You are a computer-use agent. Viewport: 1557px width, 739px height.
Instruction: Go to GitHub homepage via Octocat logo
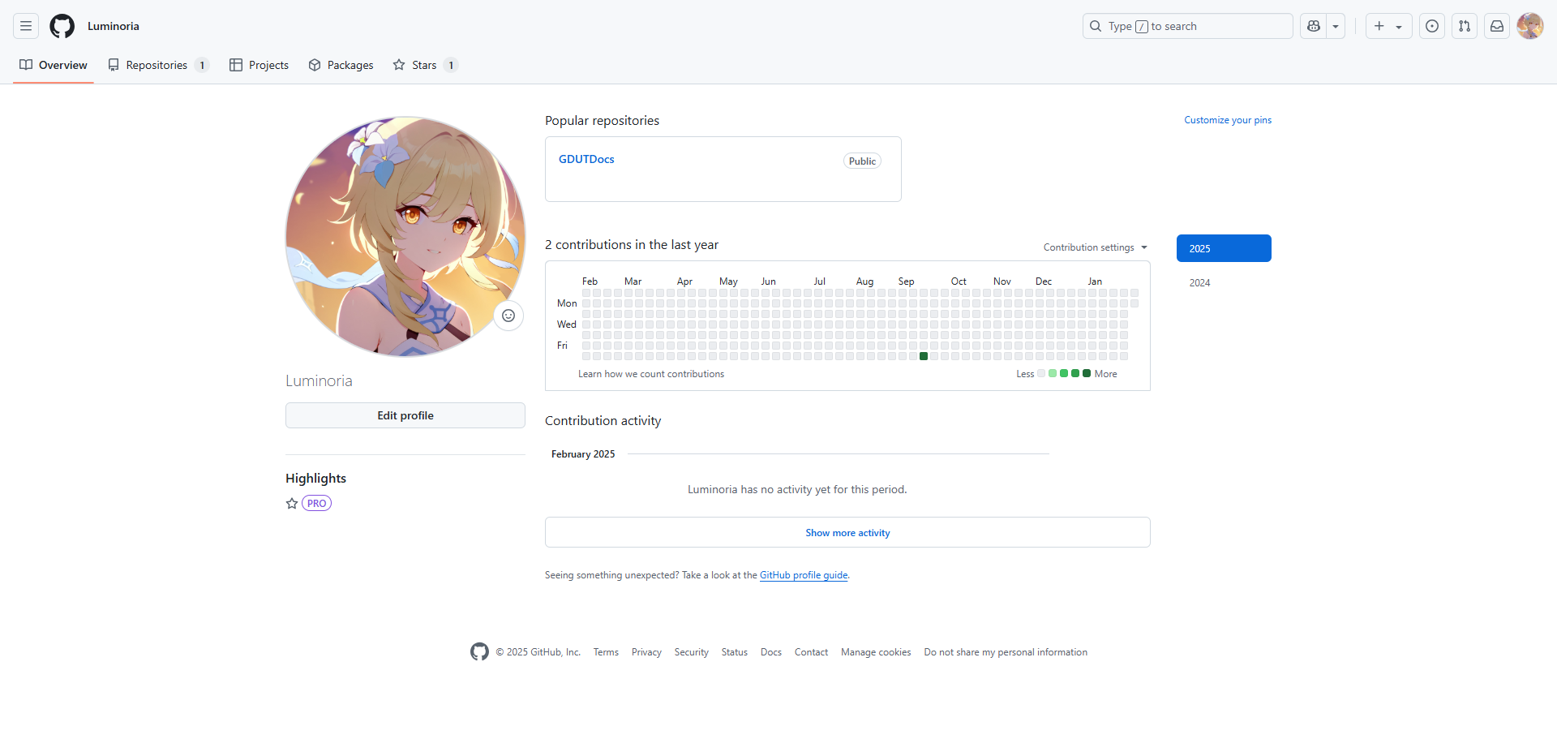coord(62,26)
